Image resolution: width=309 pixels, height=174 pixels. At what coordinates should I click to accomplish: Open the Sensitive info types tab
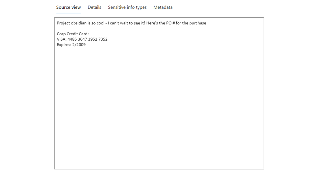(x=127, y=7)
